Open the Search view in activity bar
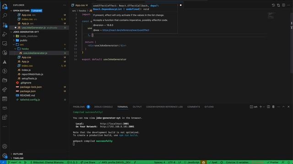This screenshot has width=293, height=164. pyautogui.click(x=5, y=15)
